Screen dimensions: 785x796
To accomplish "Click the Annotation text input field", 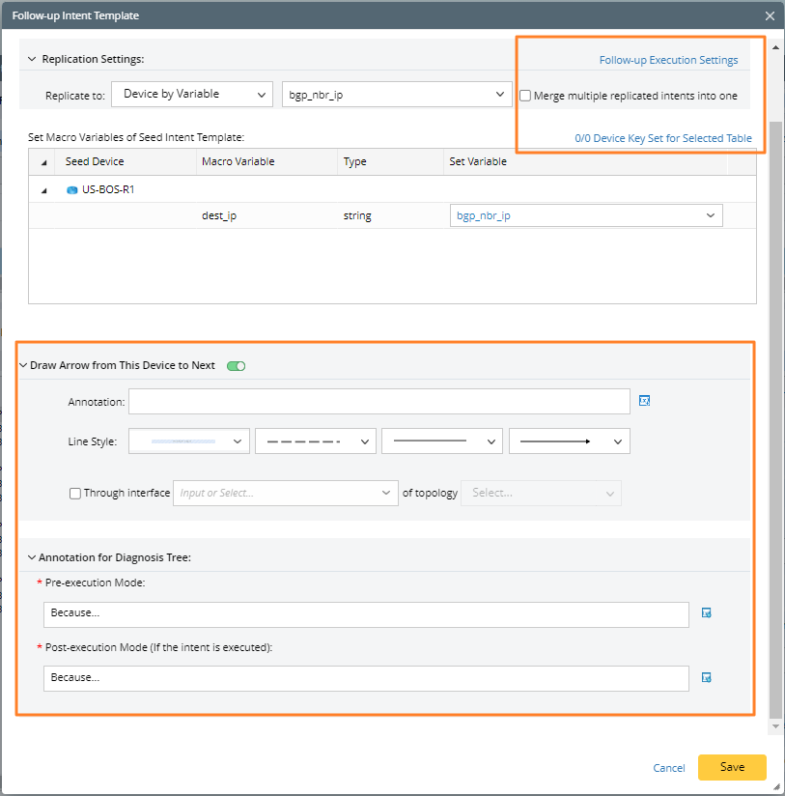I will coord(378,401).
